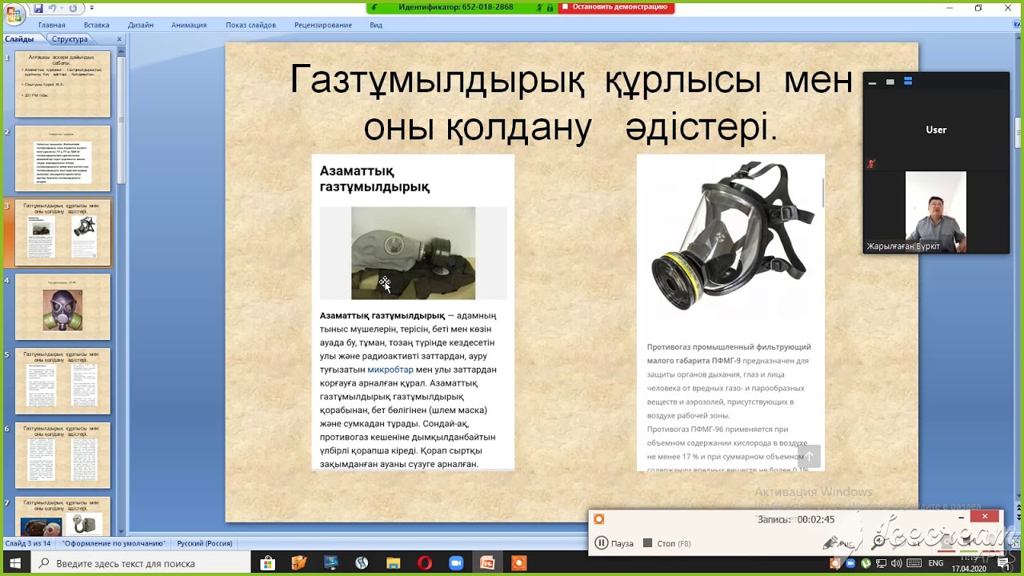Open the Undo history dropdown arrow
Screen dimensions: 1024x576
pyautogui.click(x=62, y=8)
